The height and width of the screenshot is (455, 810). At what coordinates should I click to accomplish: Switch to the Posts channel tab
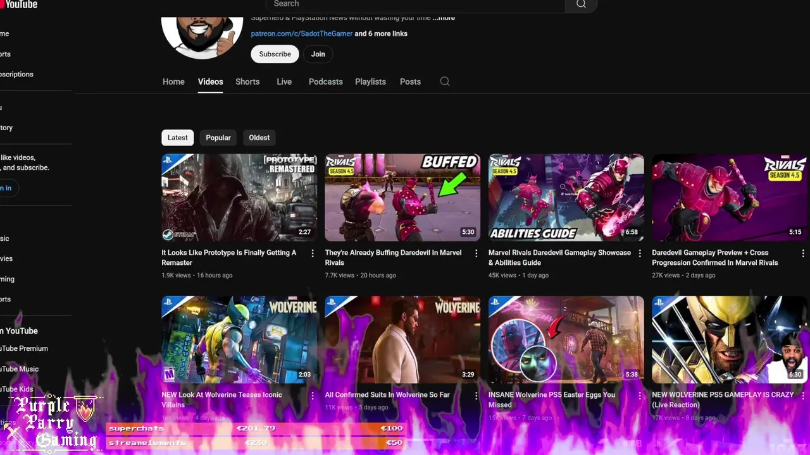click(x=410, y=82)
